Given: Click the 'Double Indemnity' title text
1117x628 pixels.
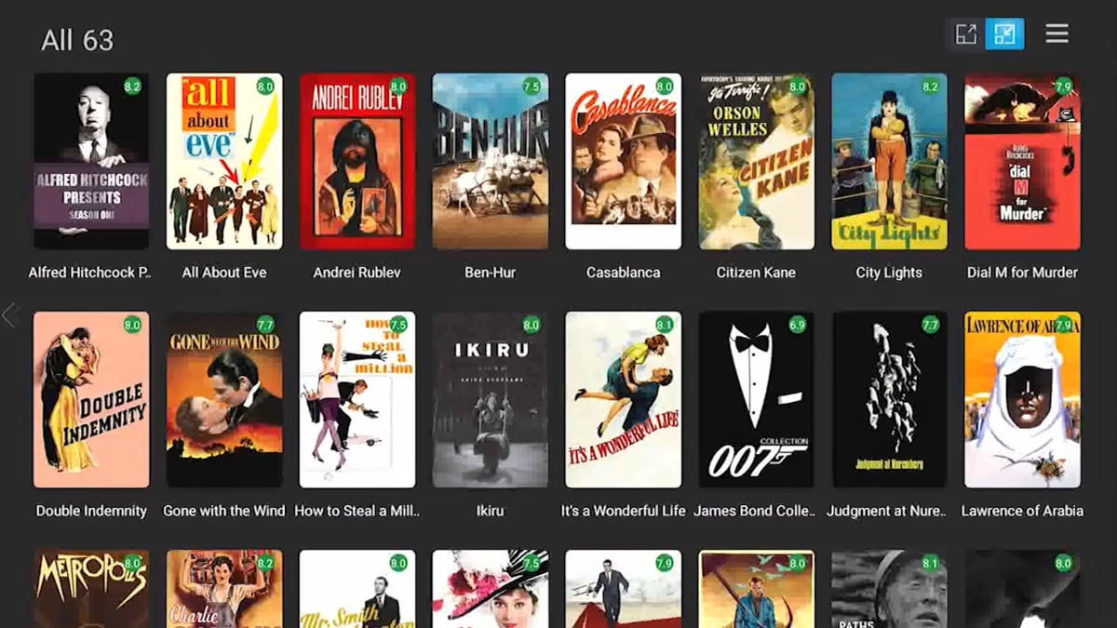Looking at the screenshot, I should pyautogui.click(x=91, y=511).
